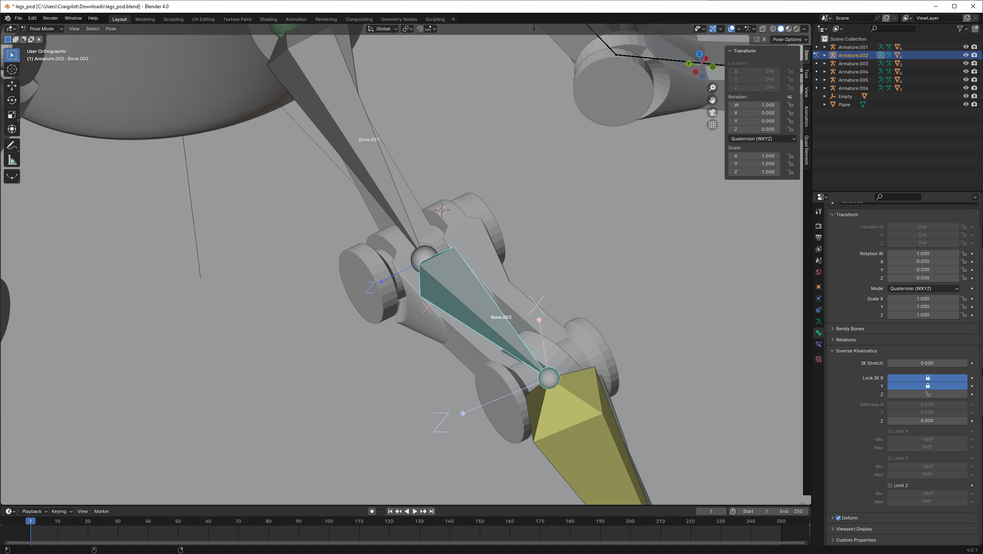Image resolution: width=983 pixels, height=554 pixels.
Task: Open the Physics properties tab
Action: pyautogui.click(x=819, y=298)
